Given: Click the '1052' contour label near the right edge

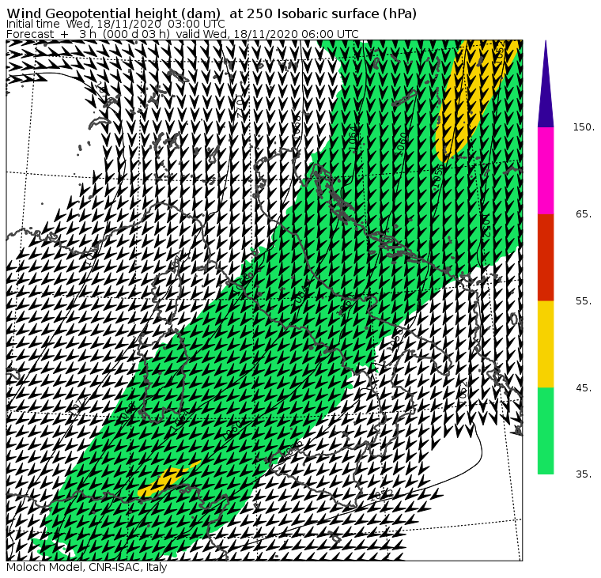Looking at the screenshot, I should pos(486,226).
